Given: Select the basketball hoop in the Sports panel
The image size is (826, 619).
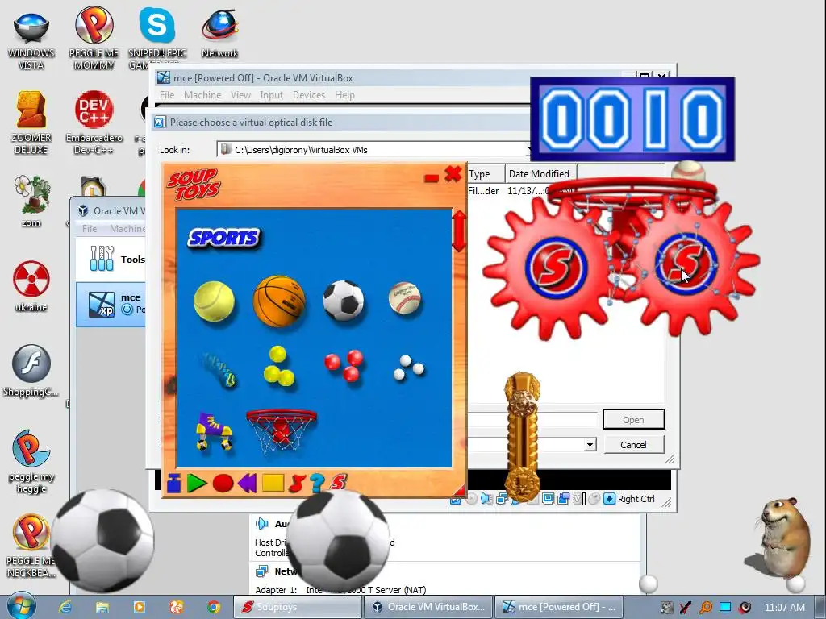Looking at the screenshot, I should pyautogui.click(x=282, y=432).
